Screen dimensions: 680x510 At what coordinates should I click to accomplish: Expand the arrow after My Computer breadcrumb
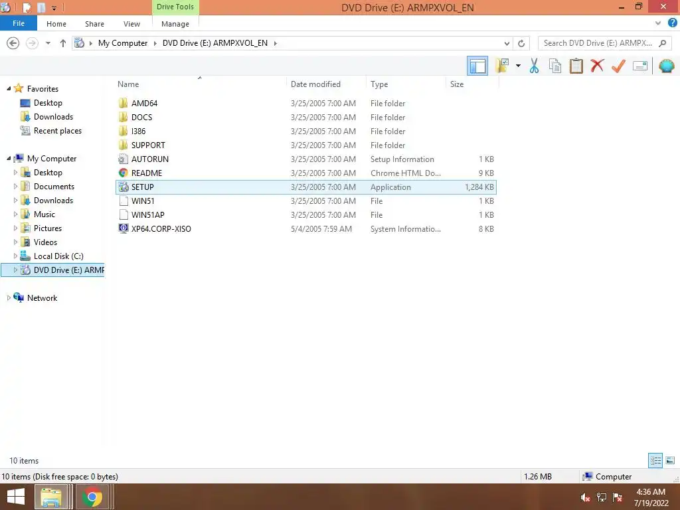point(155,43)
